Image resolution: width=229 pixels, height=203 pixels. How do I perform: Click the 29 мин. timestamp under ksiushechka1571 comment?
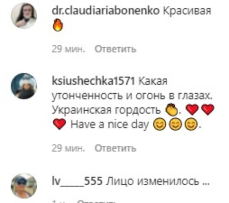pyautogui.click(x=68, y=148)
